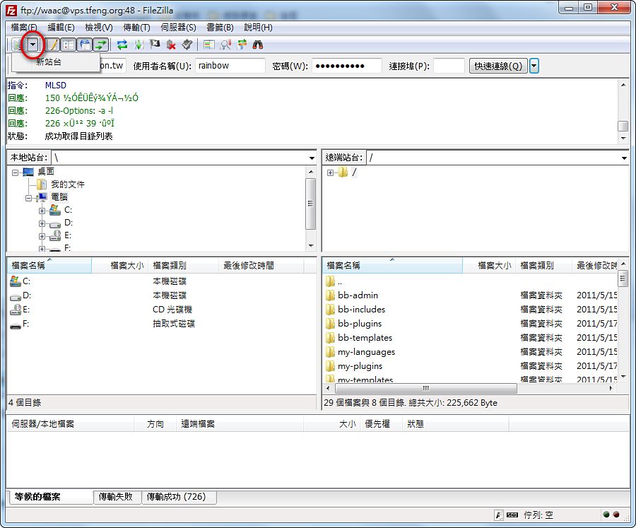Image resolution: width=636 pixels, height=528 pixels.
Task: Expand the remote root / tree node
Action: point(330,172)
